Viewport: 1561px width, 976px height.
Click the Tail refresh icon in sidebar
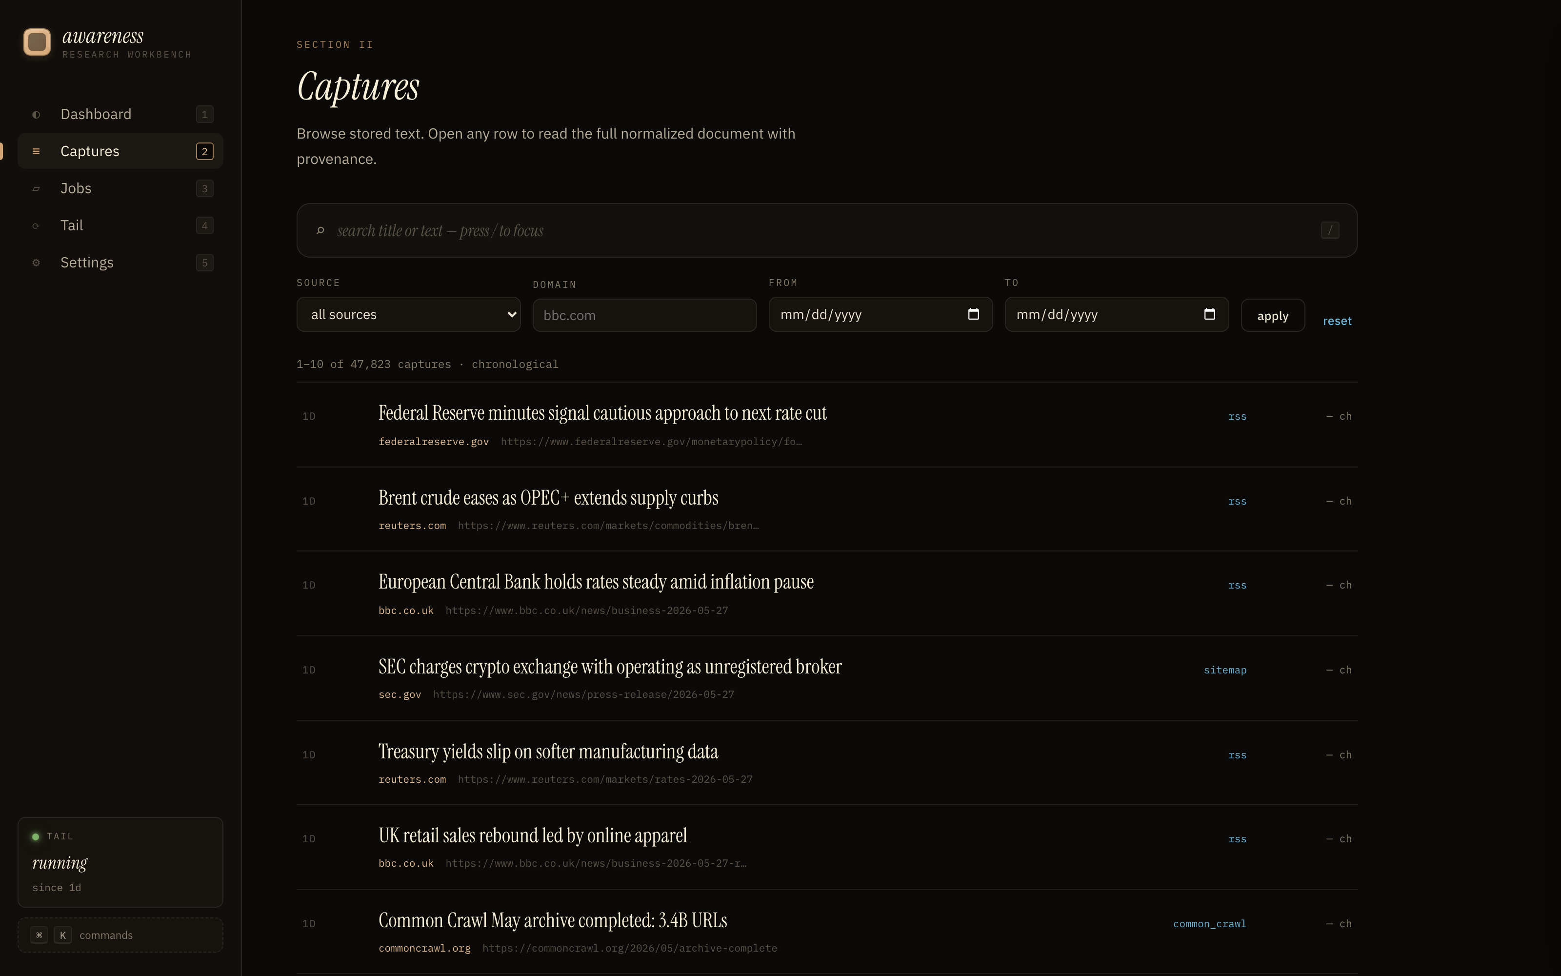pyautogui.click(x=36, y=226)
